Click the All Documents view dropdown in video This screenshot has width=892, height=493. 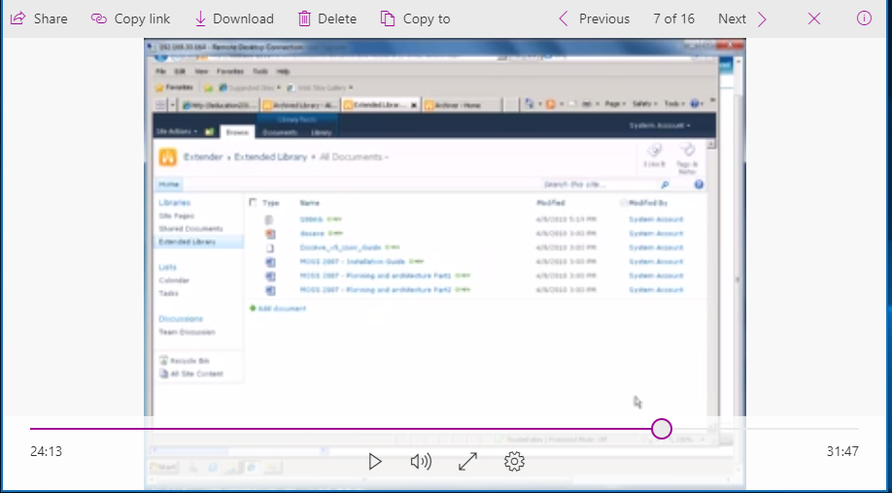coord(354,158)
